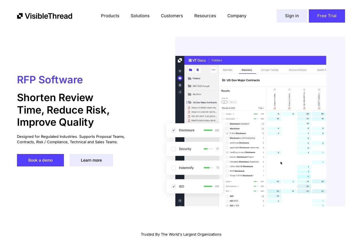Expand the Solicitations theme plus sign
Image resolution: width=362 pixels, height=241 pixels.
pos(238,186)
